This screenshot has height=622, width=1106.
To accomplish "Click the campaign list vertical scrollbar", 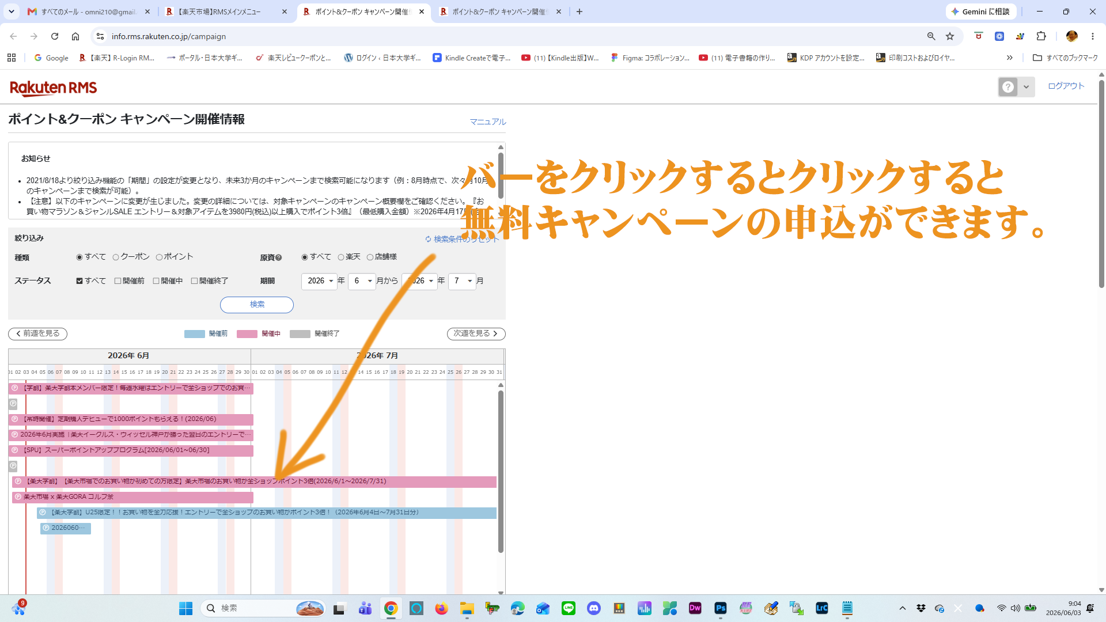I will click(x=501, y=471).
